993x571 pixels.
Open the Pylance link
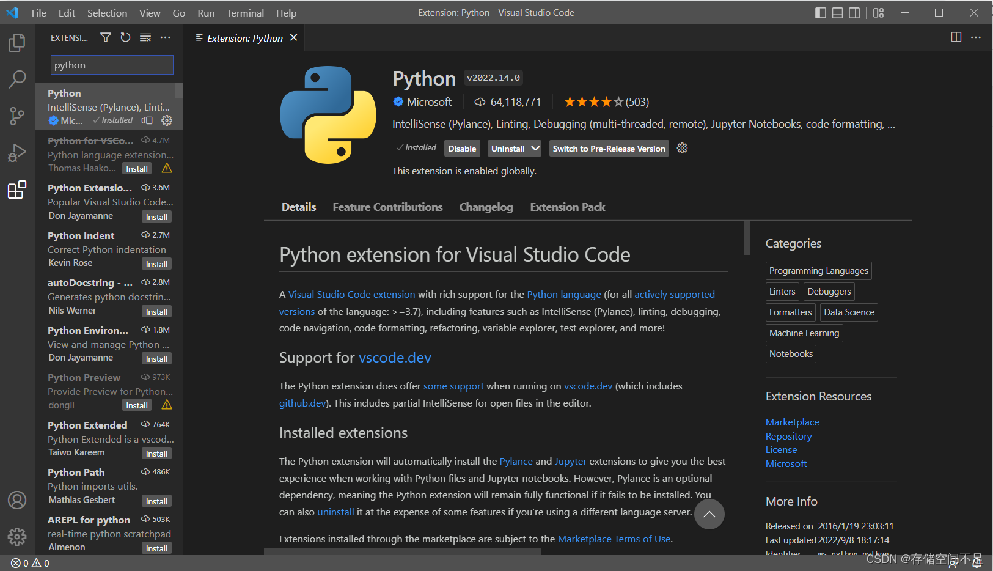[x=516, y=462]
